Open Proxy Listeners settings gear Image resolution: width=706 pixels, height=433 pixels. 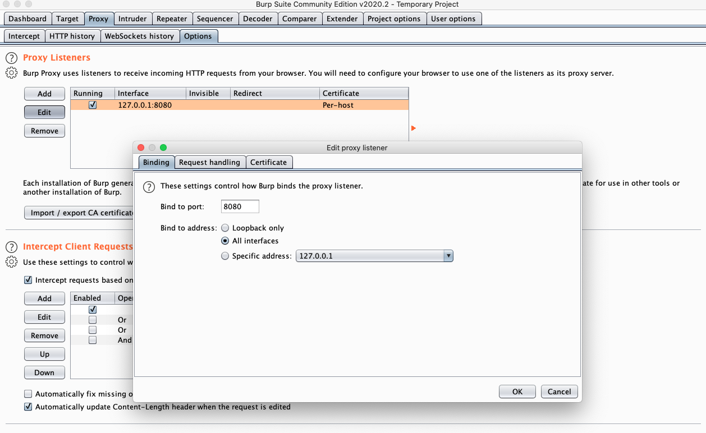coord(11,73)
